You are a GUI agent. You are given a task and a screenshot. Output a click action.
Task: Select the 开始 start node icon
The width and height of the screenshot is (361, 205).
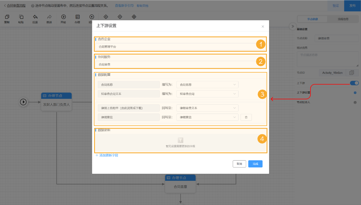[x=63, y=17]
